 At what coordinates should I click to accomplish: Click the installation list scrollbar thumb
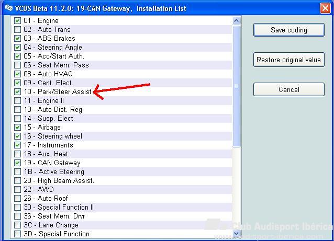point(236,86)
